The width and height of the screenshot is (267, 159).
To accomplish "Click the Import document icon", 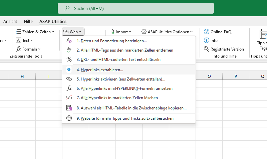I will click(x=112, y=32).
